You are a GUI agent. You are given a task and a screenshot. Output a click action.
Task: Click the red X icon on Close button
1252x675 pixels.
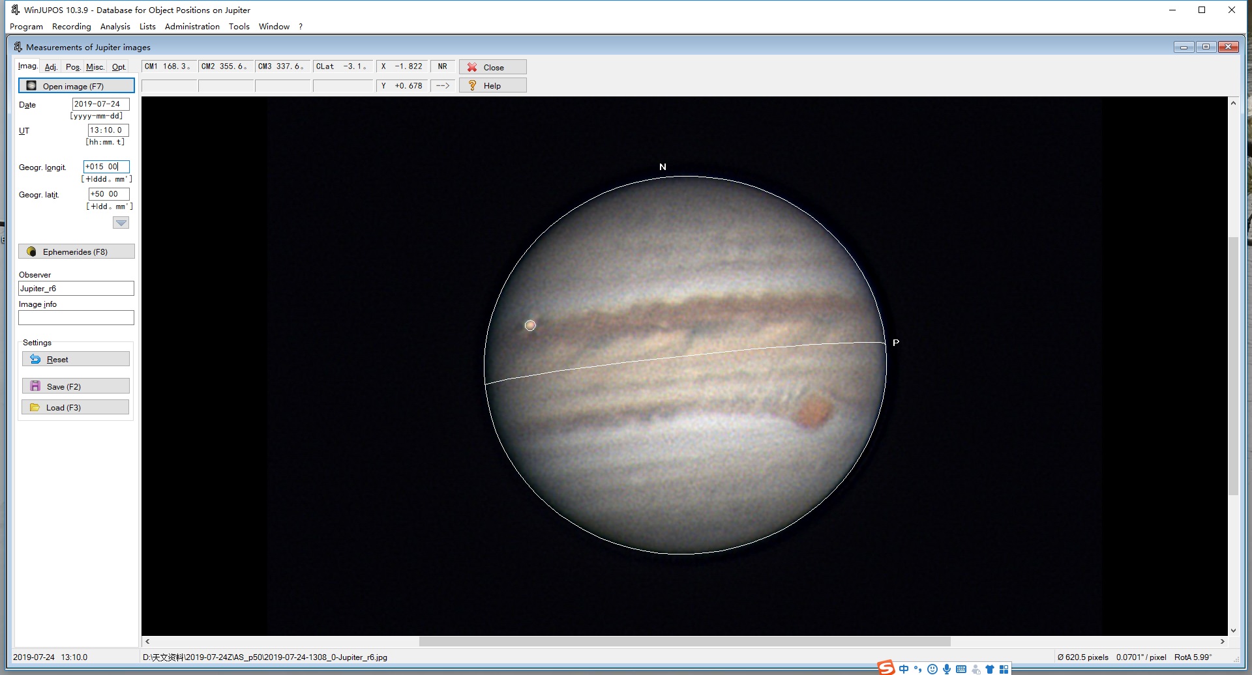472,67
